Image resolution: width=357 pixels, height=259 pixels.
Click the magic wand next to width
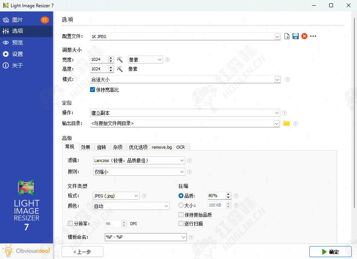point(120,59)
